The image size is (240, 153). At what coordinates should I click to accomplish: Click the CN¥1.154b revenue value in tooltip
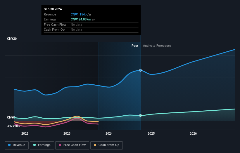click(79, 14)
